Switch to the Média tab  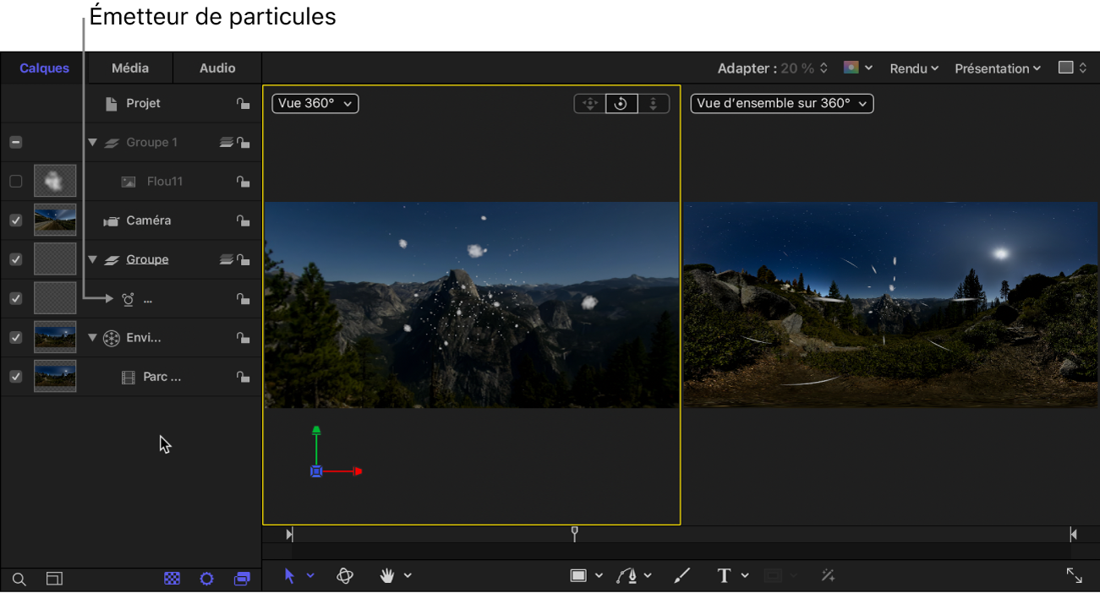(130, 68)
